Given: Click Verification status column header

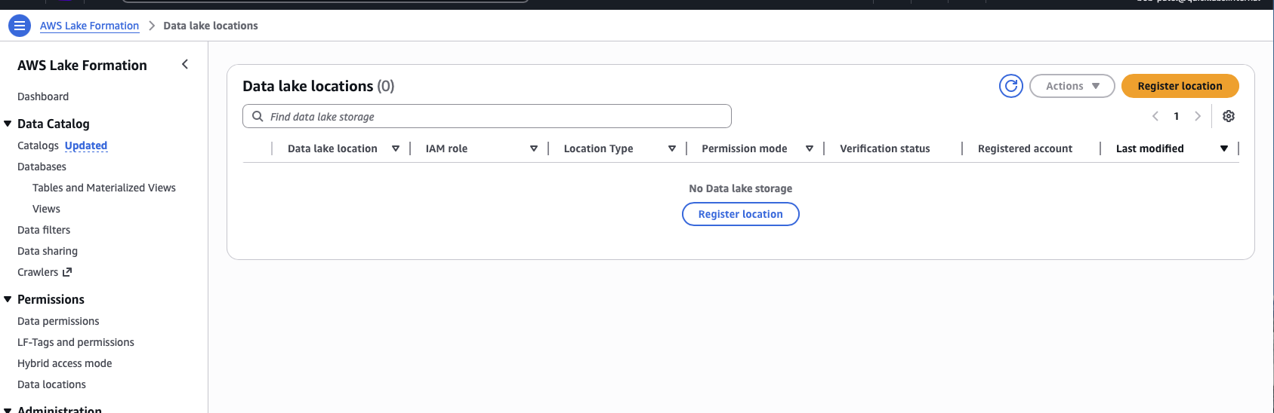Looking at the screenshot, I should tap(885, 148).
